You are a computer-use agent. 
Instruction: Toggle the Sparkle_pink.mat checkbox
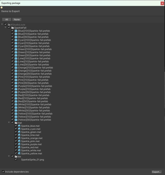coord(16,141)
